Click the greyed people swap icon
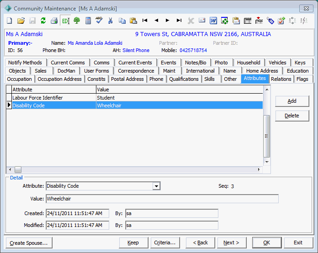 point(292,21)
